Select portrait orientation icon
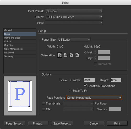This screenshot has width=131, height=129. pyautogui.click(x=60, y=55)
